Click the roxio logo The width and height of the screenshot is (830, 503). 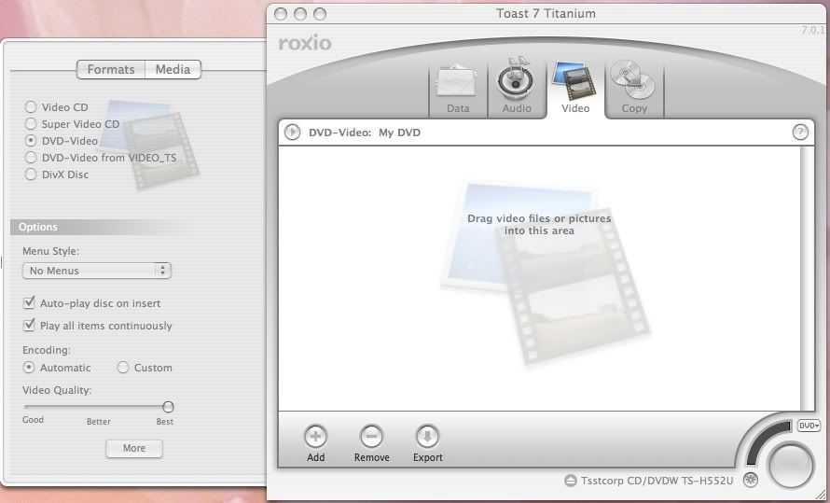305,43
